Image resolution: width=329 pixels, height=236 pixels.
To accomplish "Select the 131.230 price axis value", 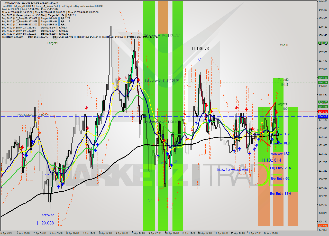I will pyautogui.click(x=323, y=171).
